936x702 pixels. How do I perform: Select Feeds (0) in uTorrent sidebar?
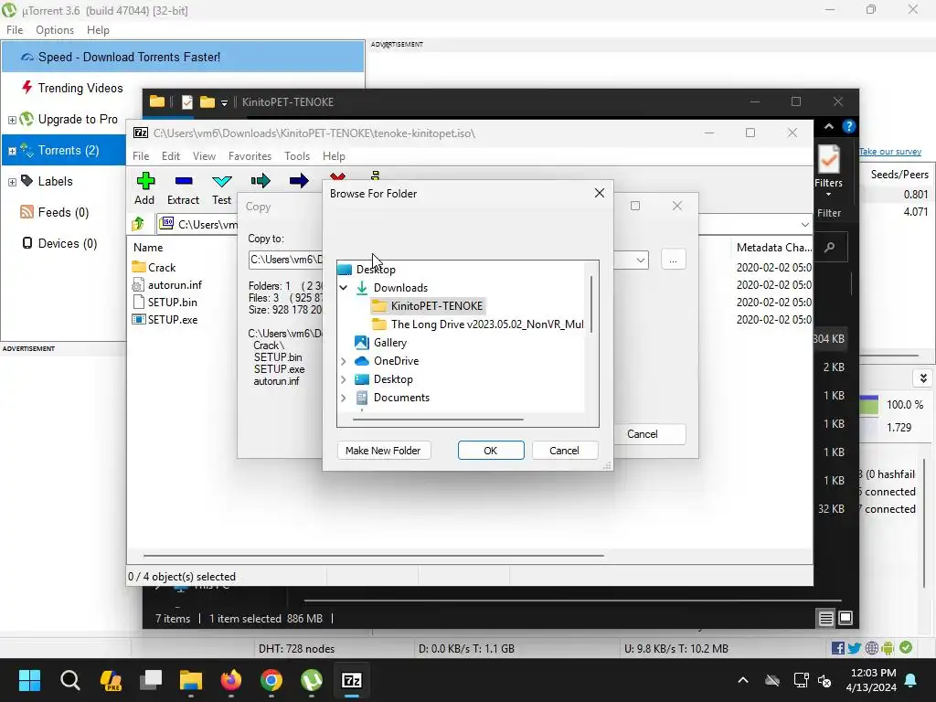tap(63, 212)
